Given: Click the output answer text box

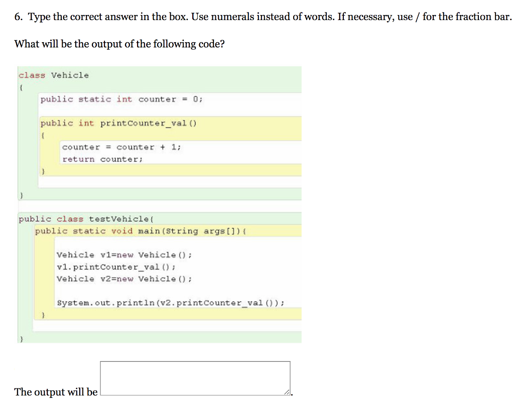Looking at the screenshot, I should (195, 378).
